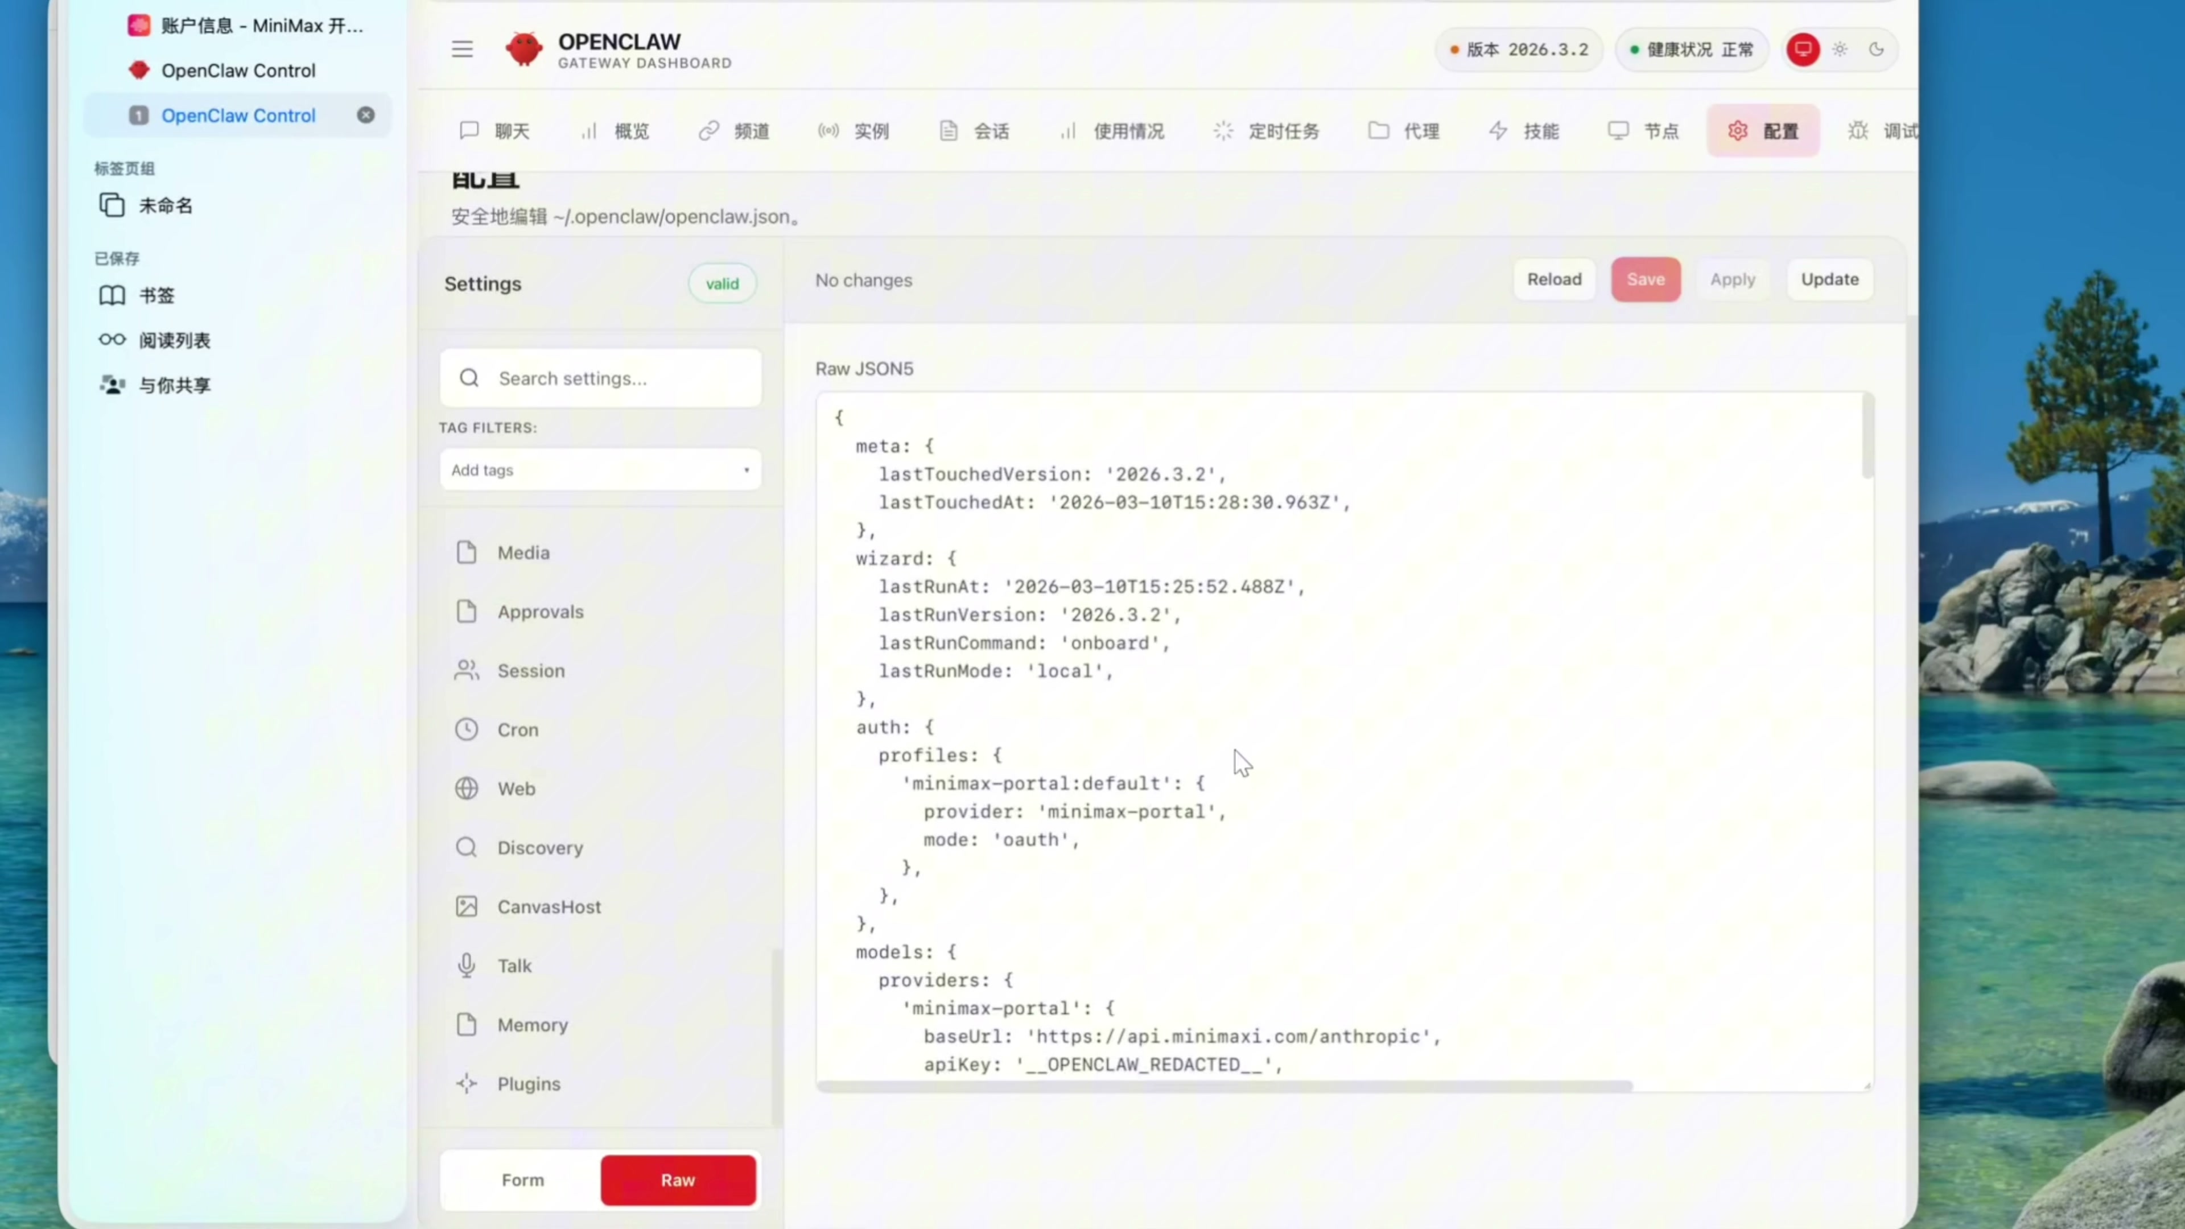Open the Cron settings section
This screenshot has width=2185, height=1229.
[x=517, y=729]
